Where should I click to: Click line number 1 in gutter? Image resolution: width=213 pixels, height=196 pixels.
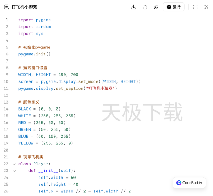pos(7,20)
